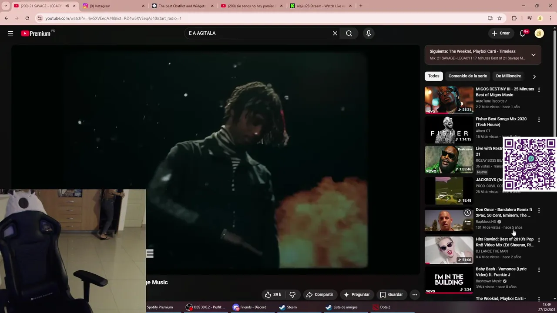
Task: Switch to The best ChatBot and Widgets tab
Action: [x=183, y=6]
